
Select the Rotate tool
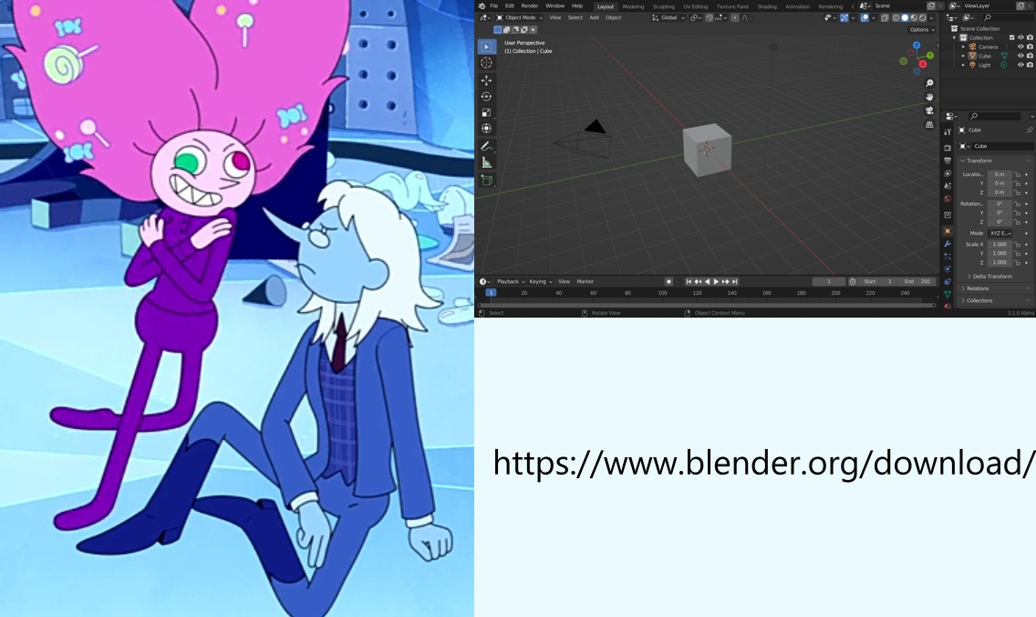[x=486, y=97]
